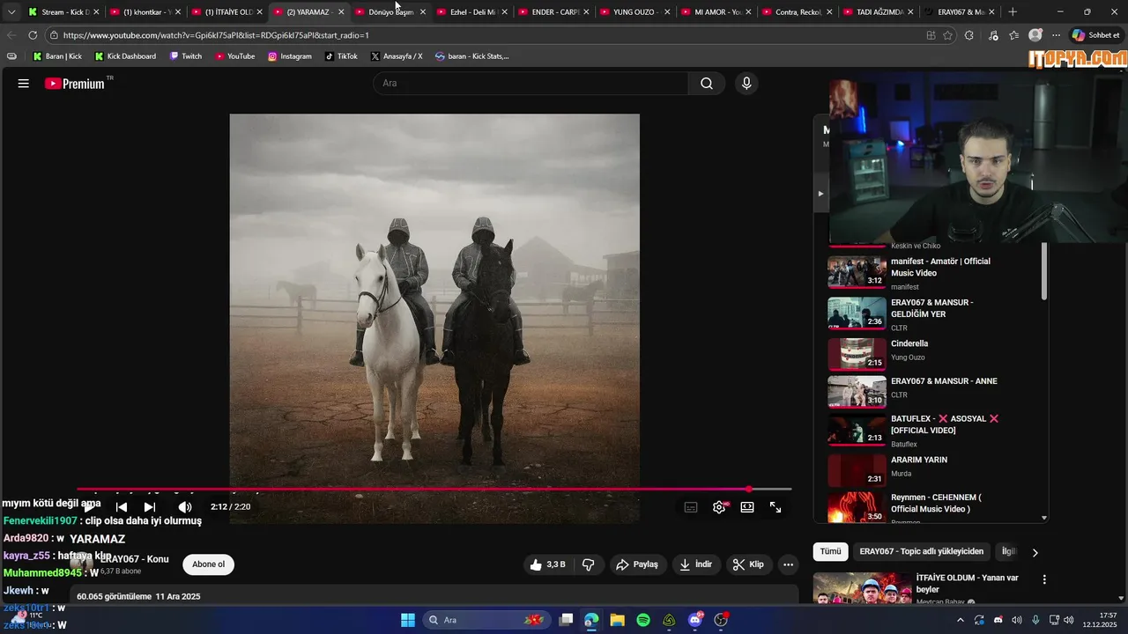Image resolution: width=1128 pixels, height=634 pixels.
Task: Select the ERAY067 - Topic adlı yükleyiciden chip
Action: click(921, 551)
